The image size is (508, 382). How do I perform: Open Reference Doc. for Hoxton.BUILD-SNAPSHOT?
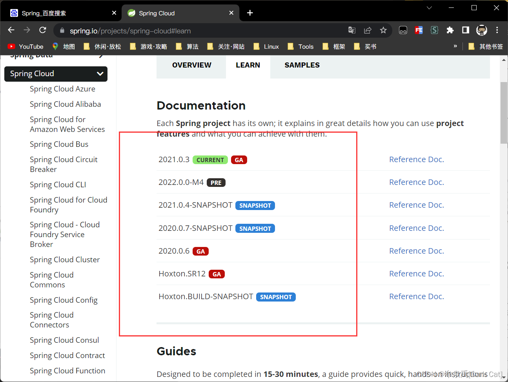point(417,296)
